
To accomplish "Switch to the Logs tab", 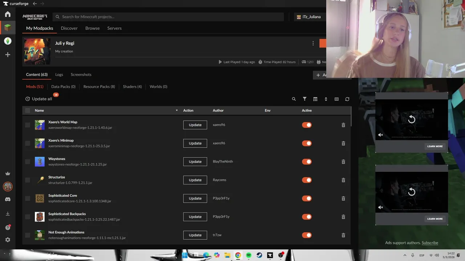I will tap(59, 75).
